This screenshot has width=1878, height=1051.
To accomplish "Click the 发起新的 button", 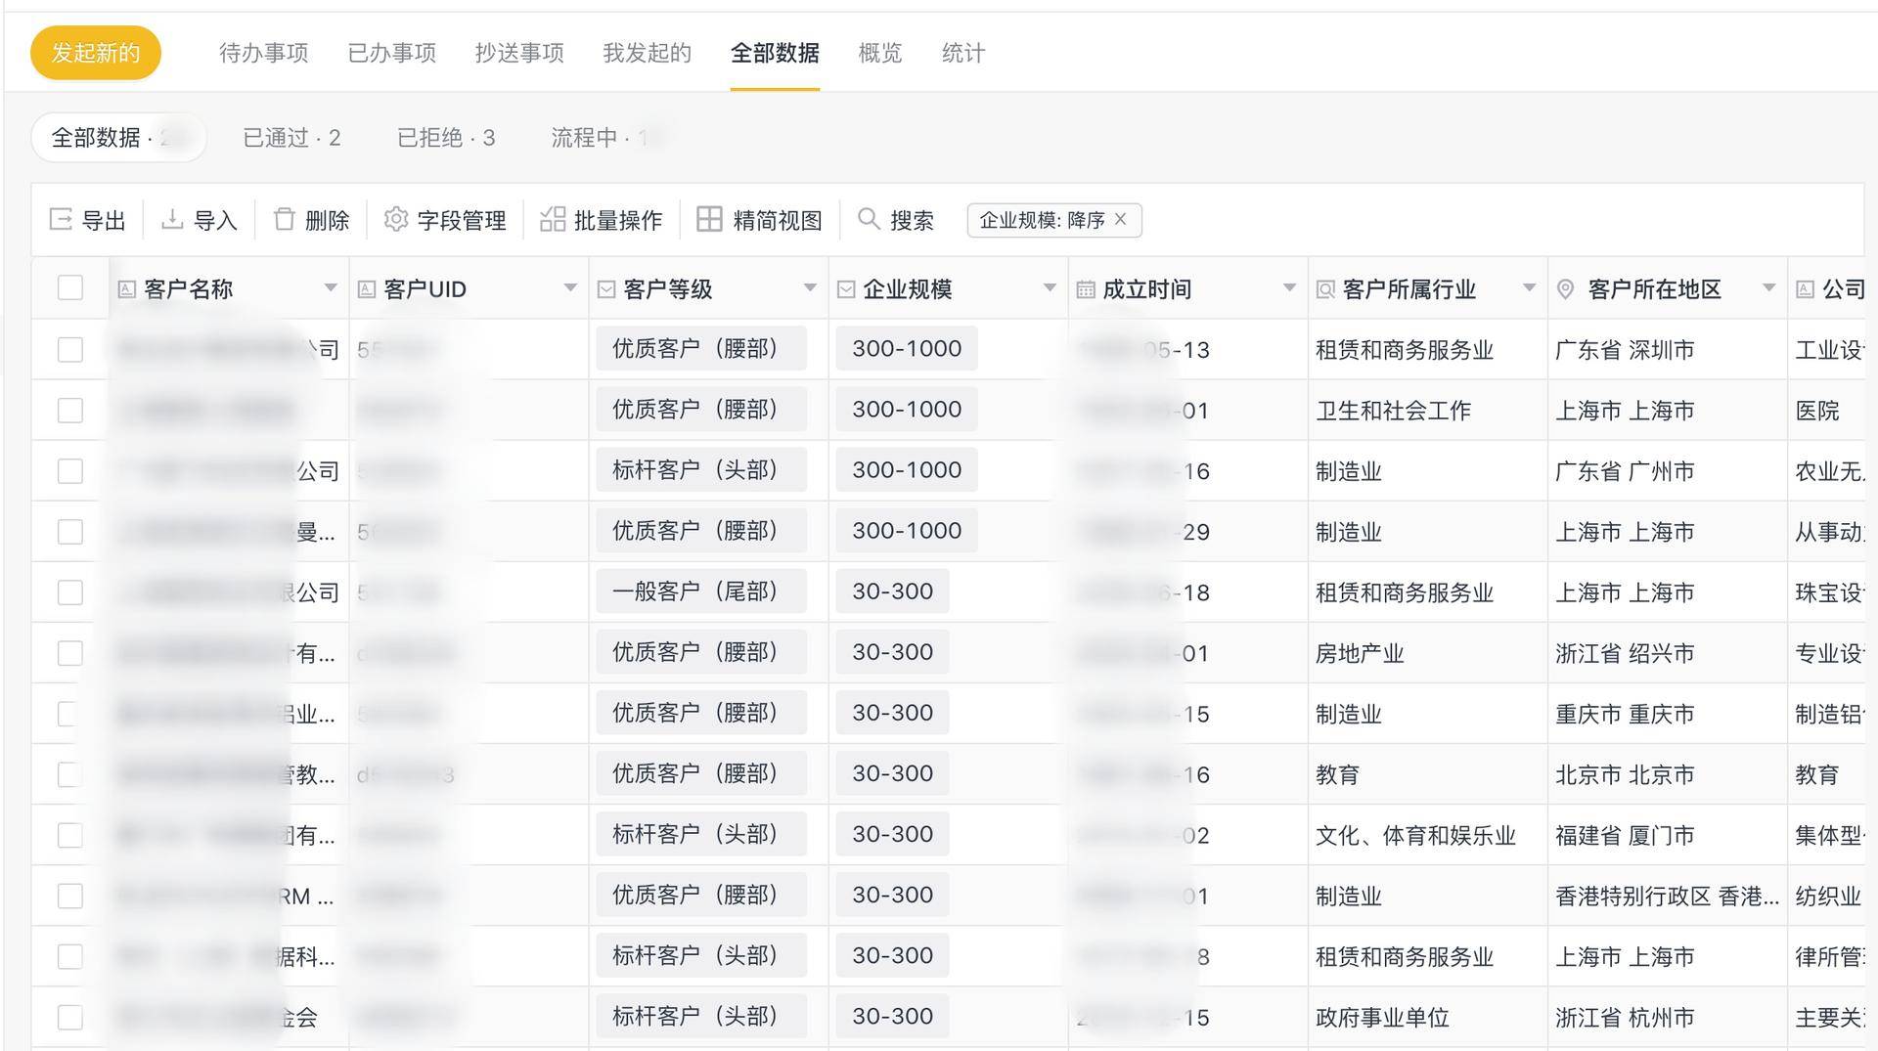I will (96, 53).
